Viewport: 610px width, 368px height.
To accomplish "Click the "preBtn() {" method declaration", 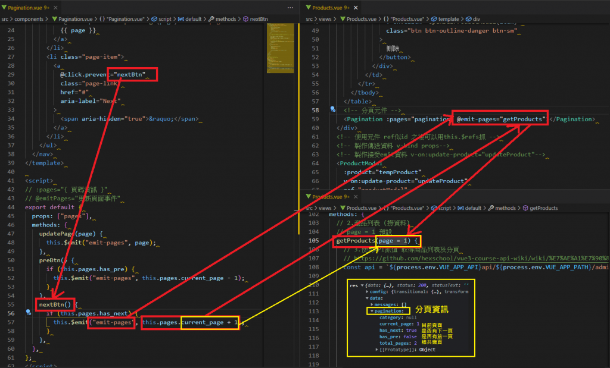I will 57,260.
